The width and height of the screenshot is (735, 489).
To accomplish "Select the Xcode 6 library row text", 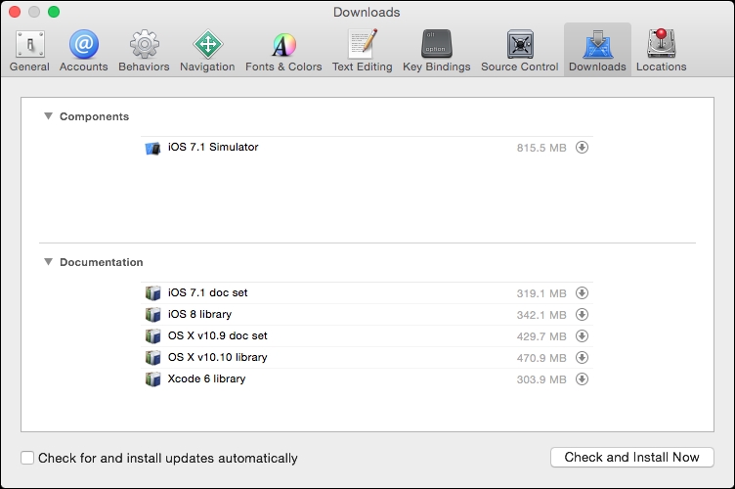I will coord(207,379).
